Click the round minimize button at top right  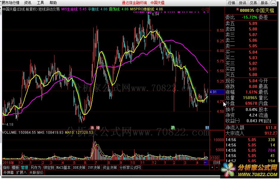tap(273, 3)
